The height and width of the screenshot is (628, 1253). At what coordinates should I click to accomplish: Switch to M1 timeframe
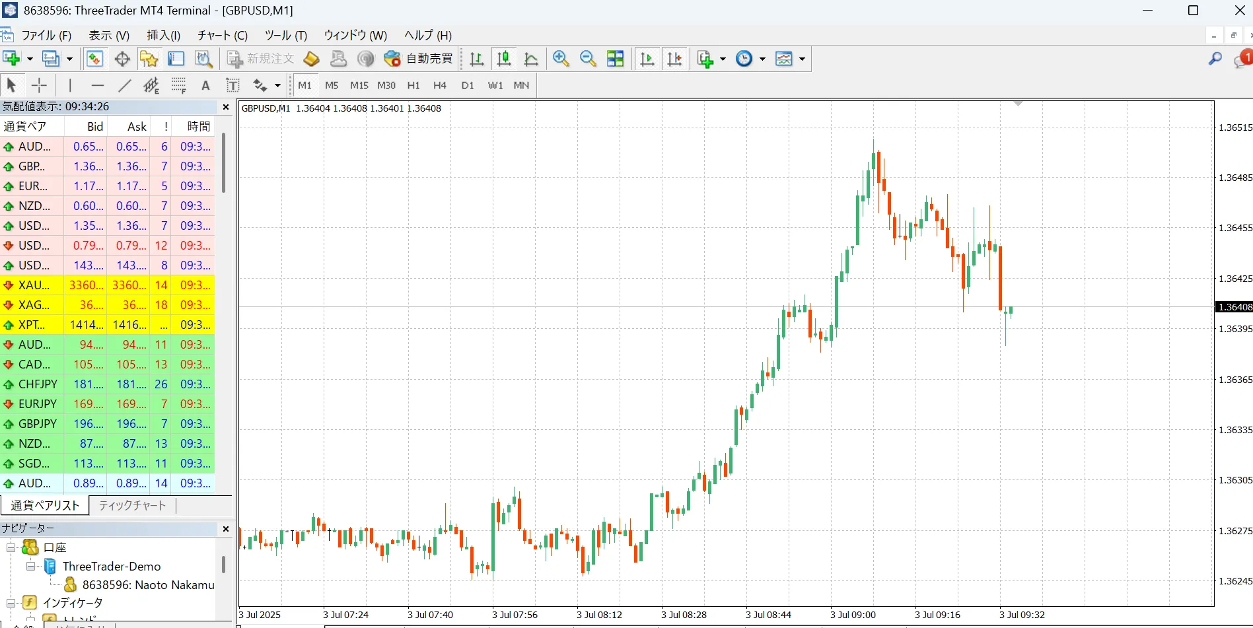(304, 85)
